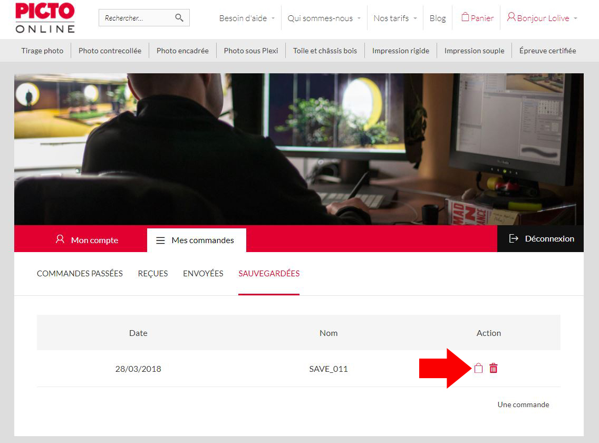Click the Déconnexion logout arrow icon
This screenshot has height=443, width=599.
(514, 238)
